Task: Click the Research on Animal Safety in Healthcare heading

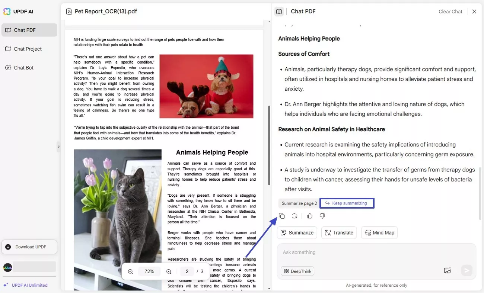Action: [332, 129]
